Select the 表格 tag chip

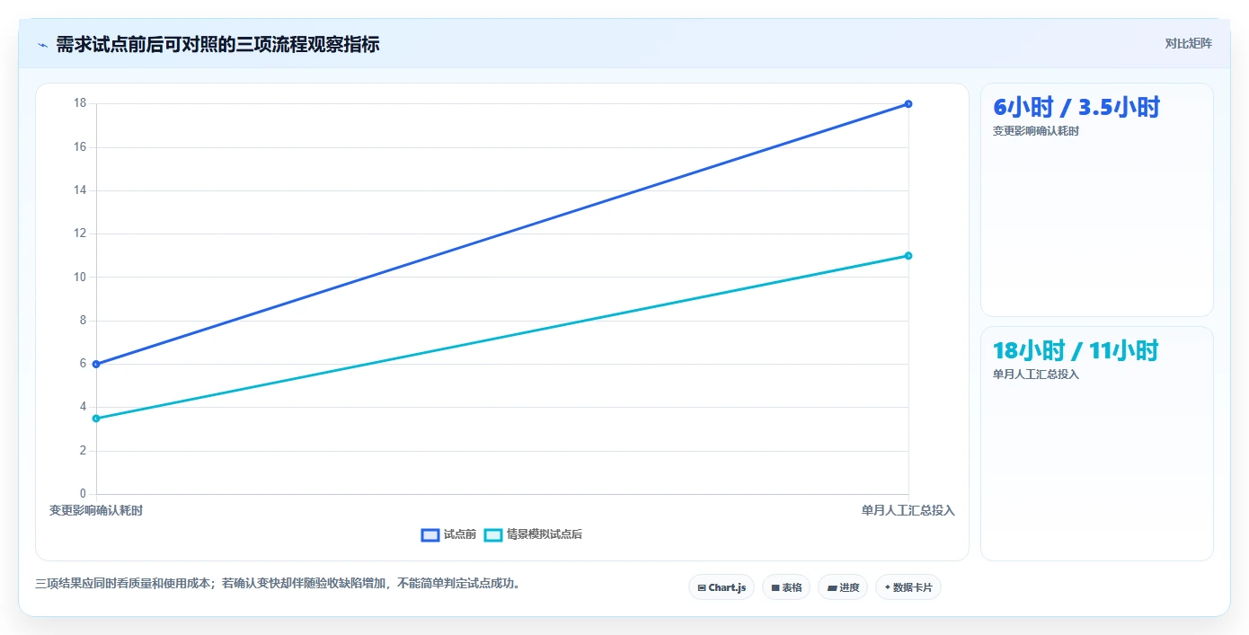(x=786, y=587)
